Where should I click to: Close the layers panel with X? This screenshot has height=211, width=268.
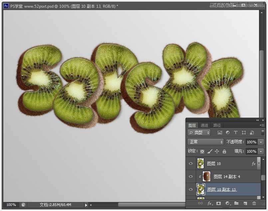click(263, 120)
